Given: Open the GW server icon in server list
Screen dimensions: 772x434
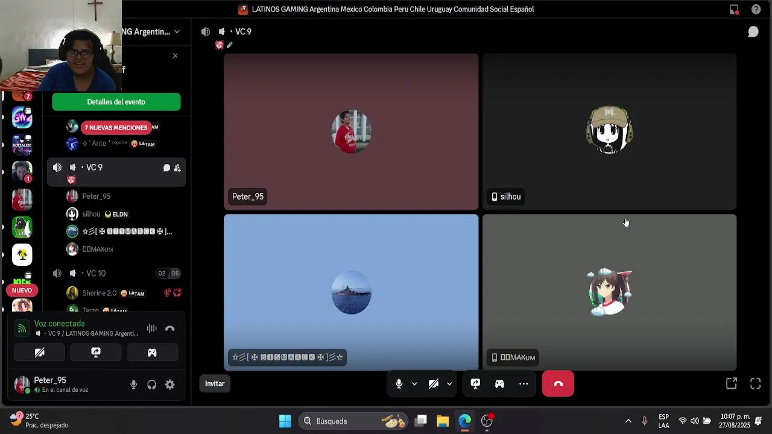Looking at the screenshot, I should [x=22, y=116].
